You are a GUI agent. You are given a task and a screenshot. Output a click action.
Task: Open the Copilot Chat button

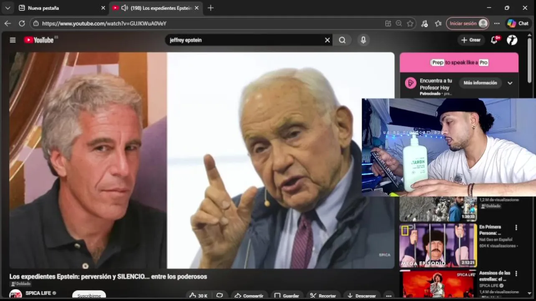518,23
